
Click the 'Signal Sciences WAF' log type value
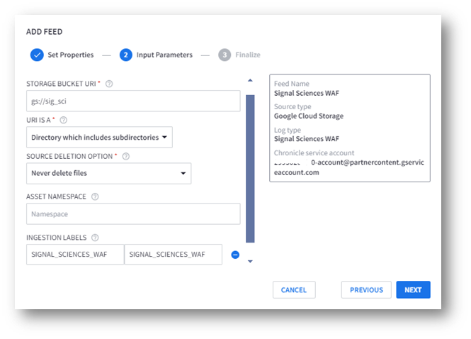307,139
